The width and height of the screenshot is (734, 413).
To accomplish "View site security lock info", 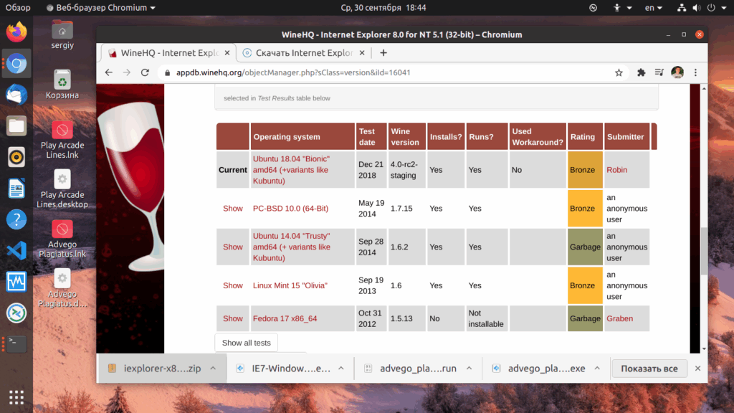I will 167,72.
